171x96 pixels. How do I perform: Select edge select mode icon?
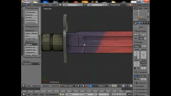113,86
